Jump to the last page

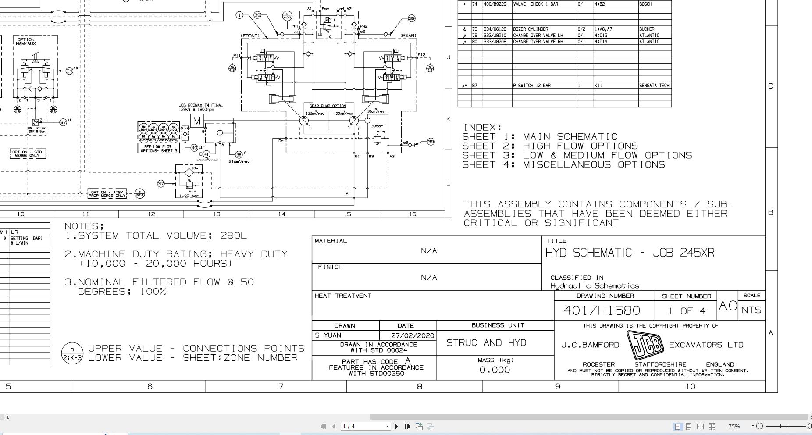point(407,426)
